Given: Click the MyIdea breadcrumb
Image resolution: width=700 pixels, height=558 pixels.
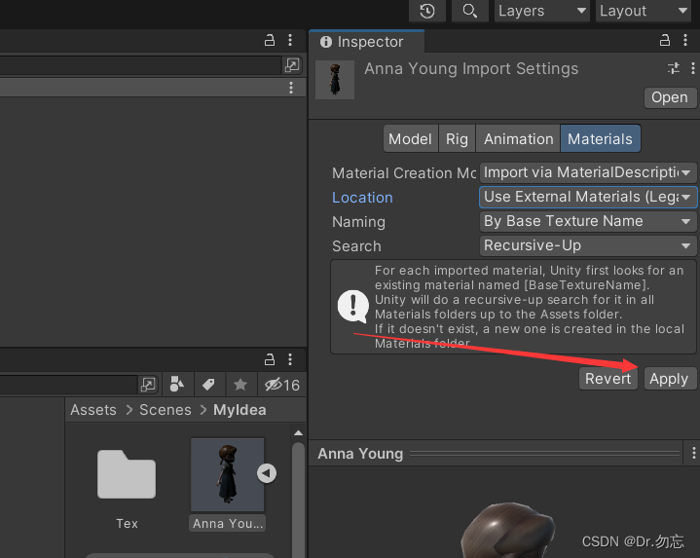Looking at the screenshot, I should pyautogui.click(x=239, y=410).
